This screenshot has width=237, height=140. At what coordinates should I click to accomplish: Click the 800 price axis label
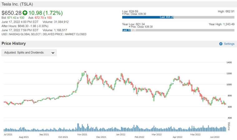pyautogui.click(x=230, y=95)
